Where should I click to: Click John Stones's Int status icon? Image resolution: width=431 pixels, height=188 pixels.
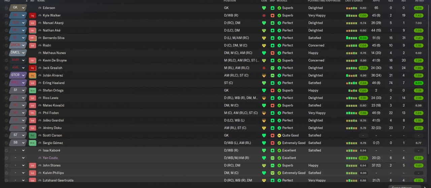click(x=32, y=165)
